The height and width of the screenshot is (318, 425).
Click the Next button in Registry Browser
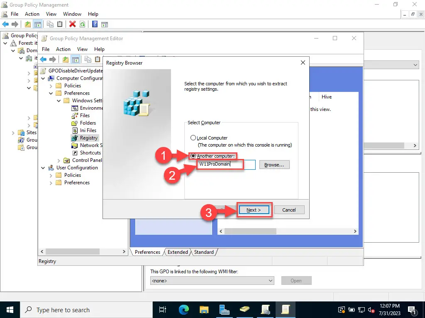pos(254,210)
